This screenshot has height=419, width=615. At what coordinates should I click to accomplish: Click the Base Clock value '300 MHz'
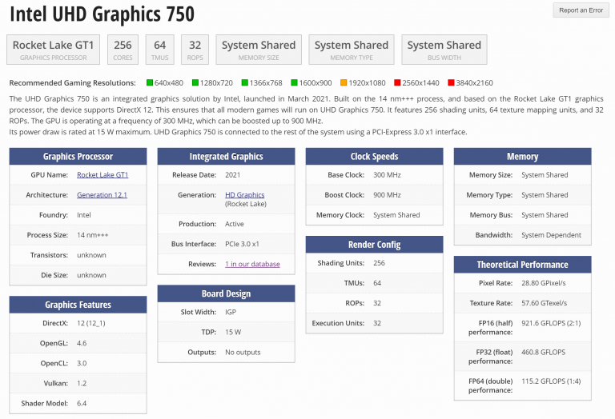(387, 174)
